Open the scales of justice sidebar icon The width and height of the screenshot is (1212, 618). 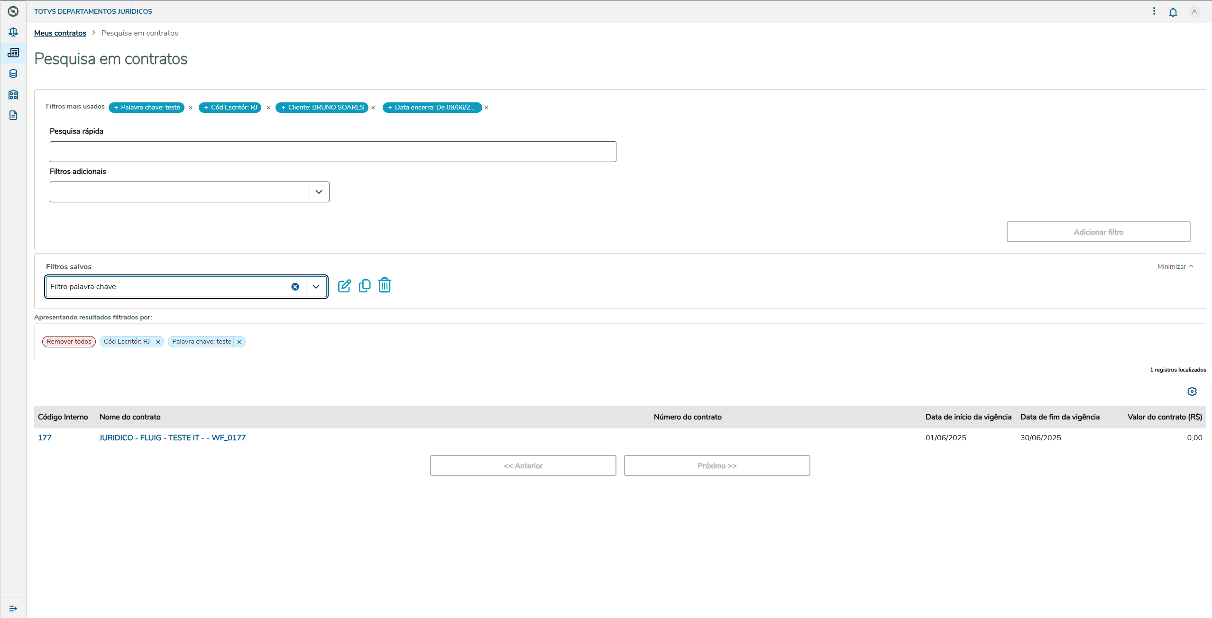pos(13,32)
